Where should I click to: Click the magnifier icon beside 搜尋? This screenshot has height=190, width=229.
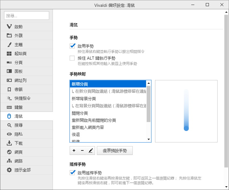pyautogui.click(x=9, y=125)
